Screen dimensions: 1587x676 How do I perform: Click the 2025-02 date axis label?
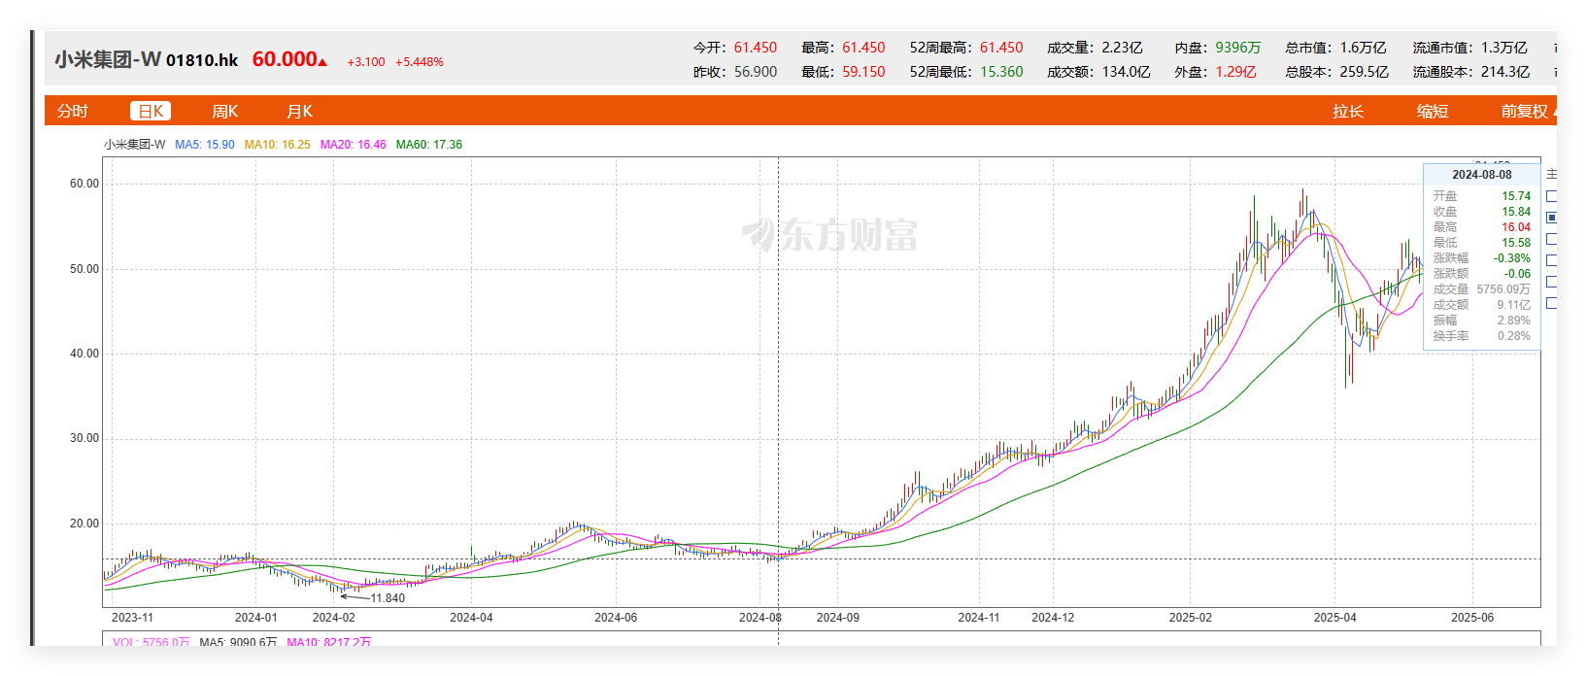click(1191, 618)
